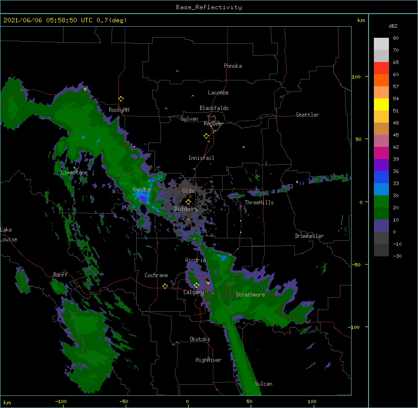The height and width of the screenshot is (408, 418).
Task: Click the Lake Louise label
Action: click(9, 235)
